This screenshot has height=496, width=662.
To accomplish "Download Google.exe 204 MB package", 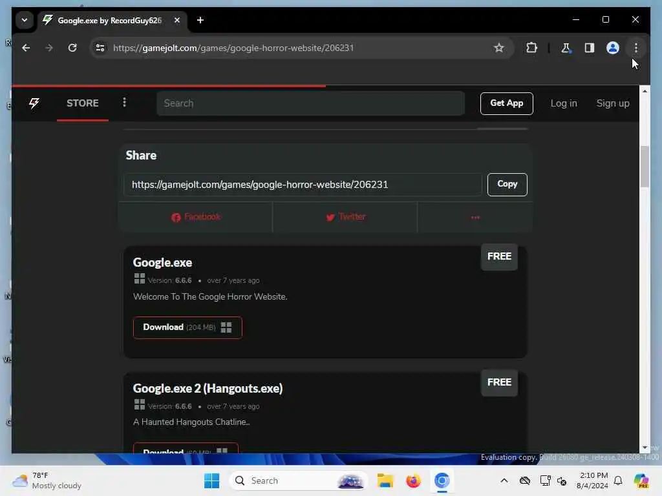I will [x=187, y=327].
